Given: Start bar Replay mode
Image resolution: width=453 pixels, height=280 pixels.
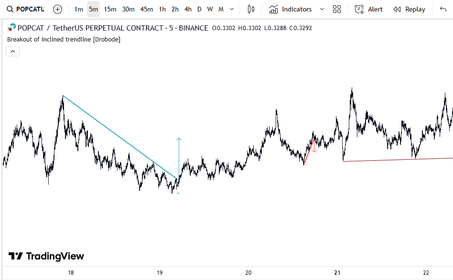Looking at the screenshot, I should tap(409, 9).
